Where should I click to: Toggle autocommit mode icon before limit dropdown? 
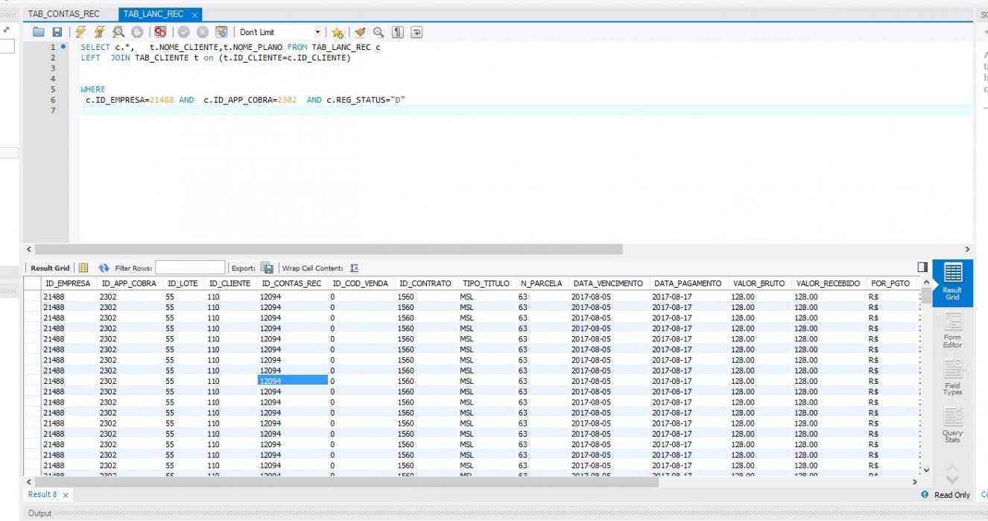221,32
